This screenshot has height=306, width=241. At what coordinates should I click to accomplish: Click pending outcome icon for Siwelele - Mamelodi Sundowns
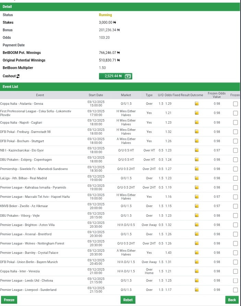click(x=197, y=169)
